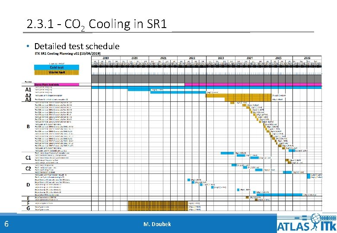The image size is (337, 233).
Task: Click the small "Position" column label
Action: point(28,82)
